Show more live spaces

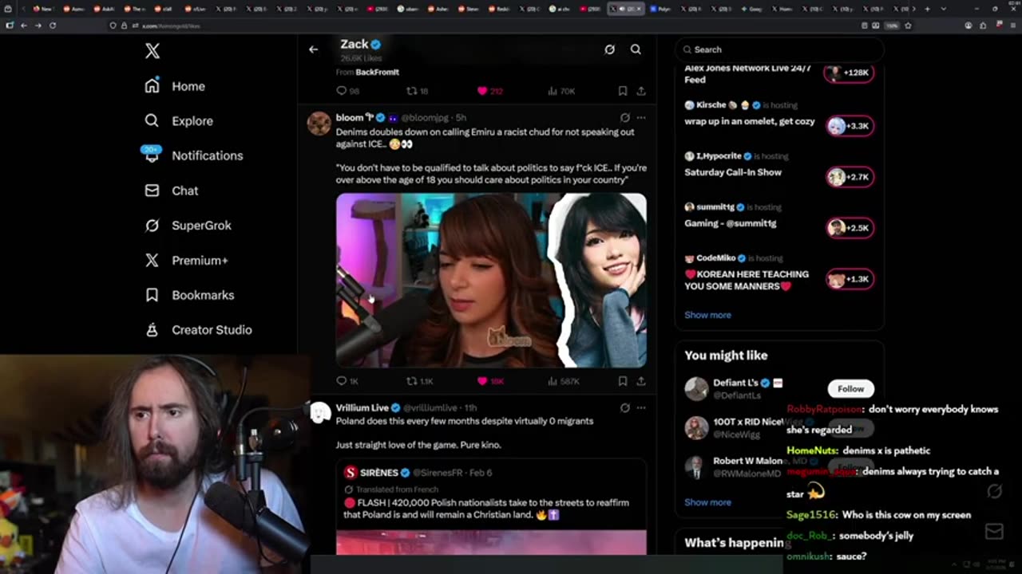707,315
